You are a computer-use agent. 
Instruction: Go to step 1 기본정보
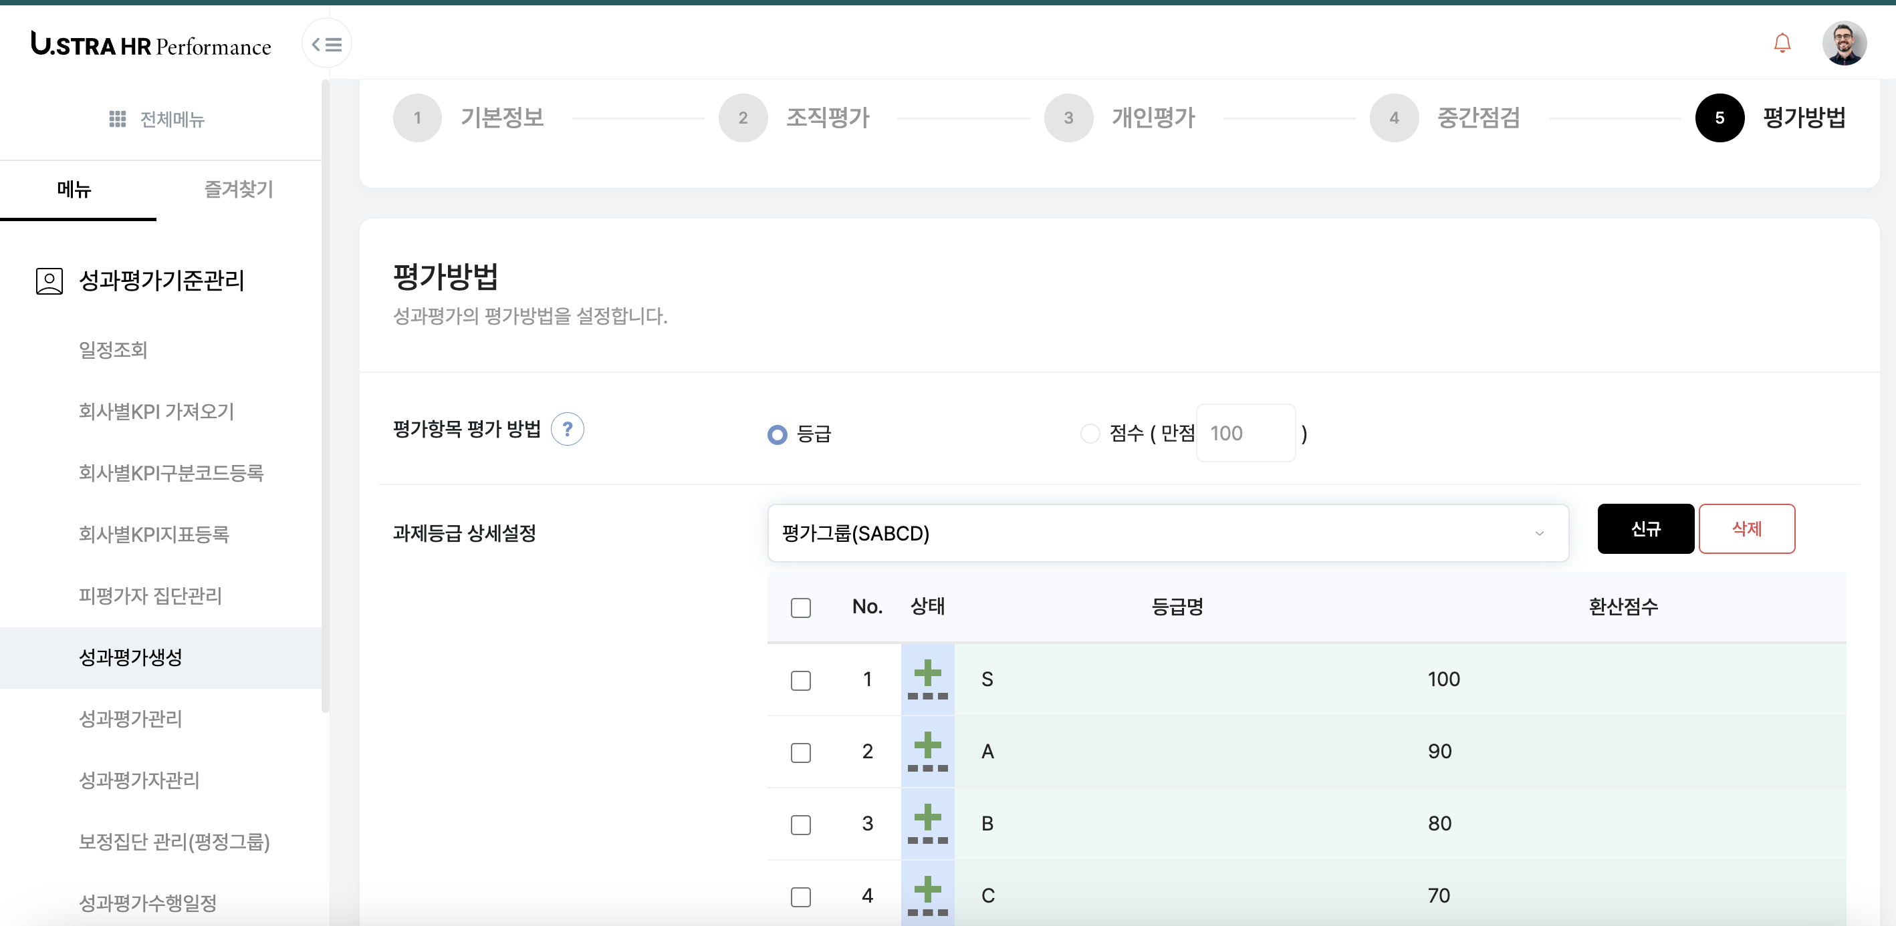coord(417,118)
